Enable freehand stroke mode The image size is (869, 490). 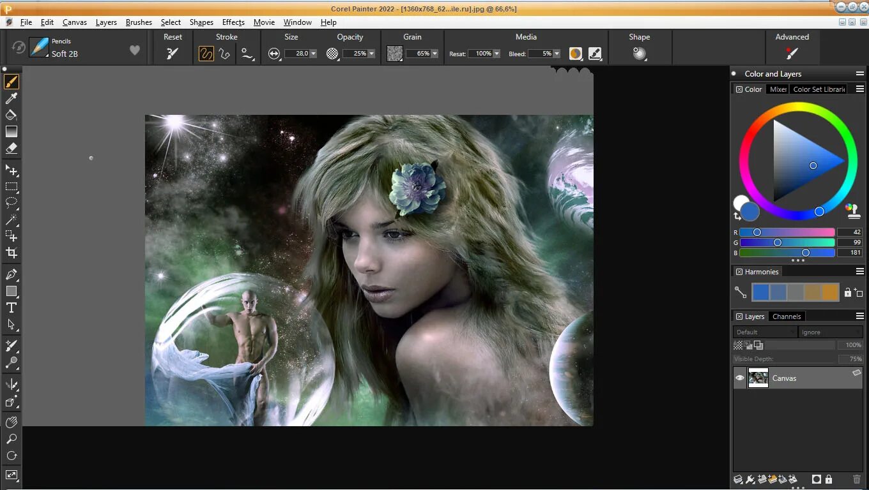click(x=206, y=54)
